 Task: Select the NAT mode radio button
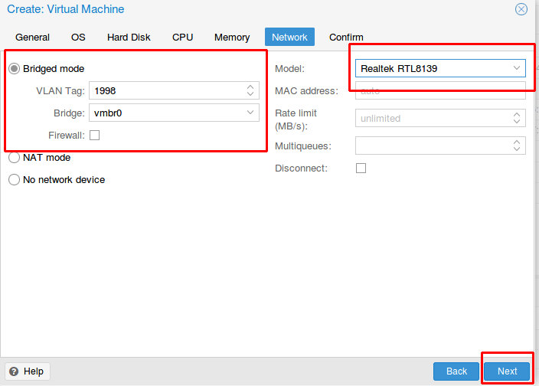[14, 158]
